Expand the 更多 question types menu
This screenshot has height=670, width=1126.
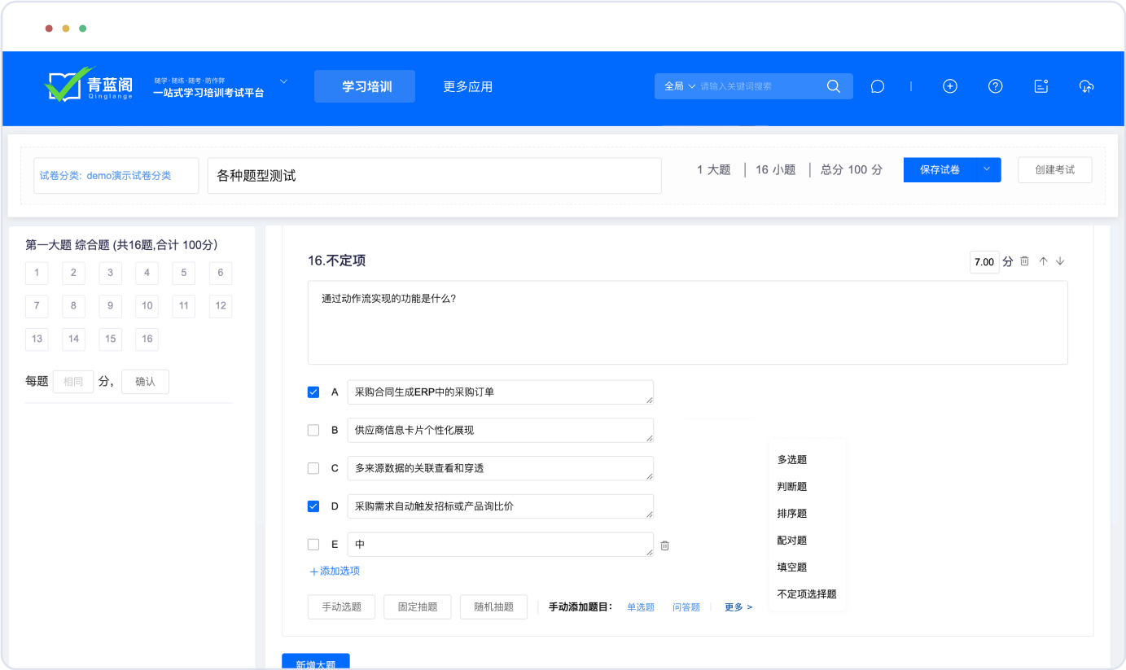tap(738, 607)
